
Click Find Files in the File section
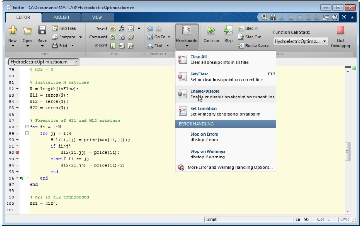64,28
